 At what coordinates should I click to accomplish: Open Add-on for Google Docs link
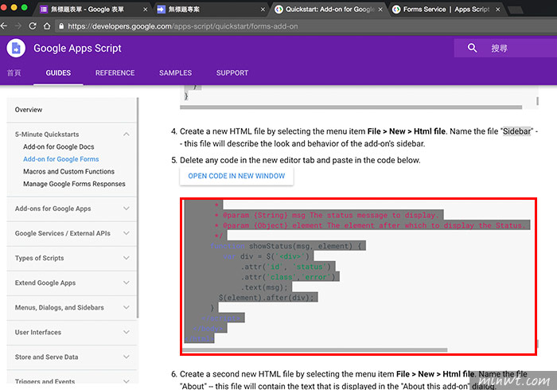click(59, 146)
